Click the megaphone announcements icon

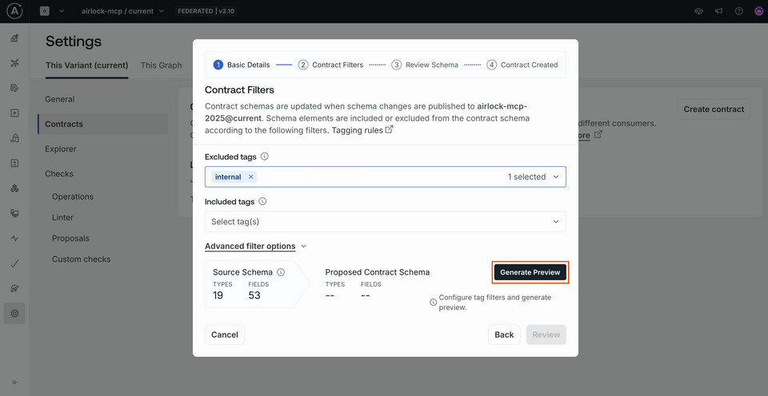point(718,11)
